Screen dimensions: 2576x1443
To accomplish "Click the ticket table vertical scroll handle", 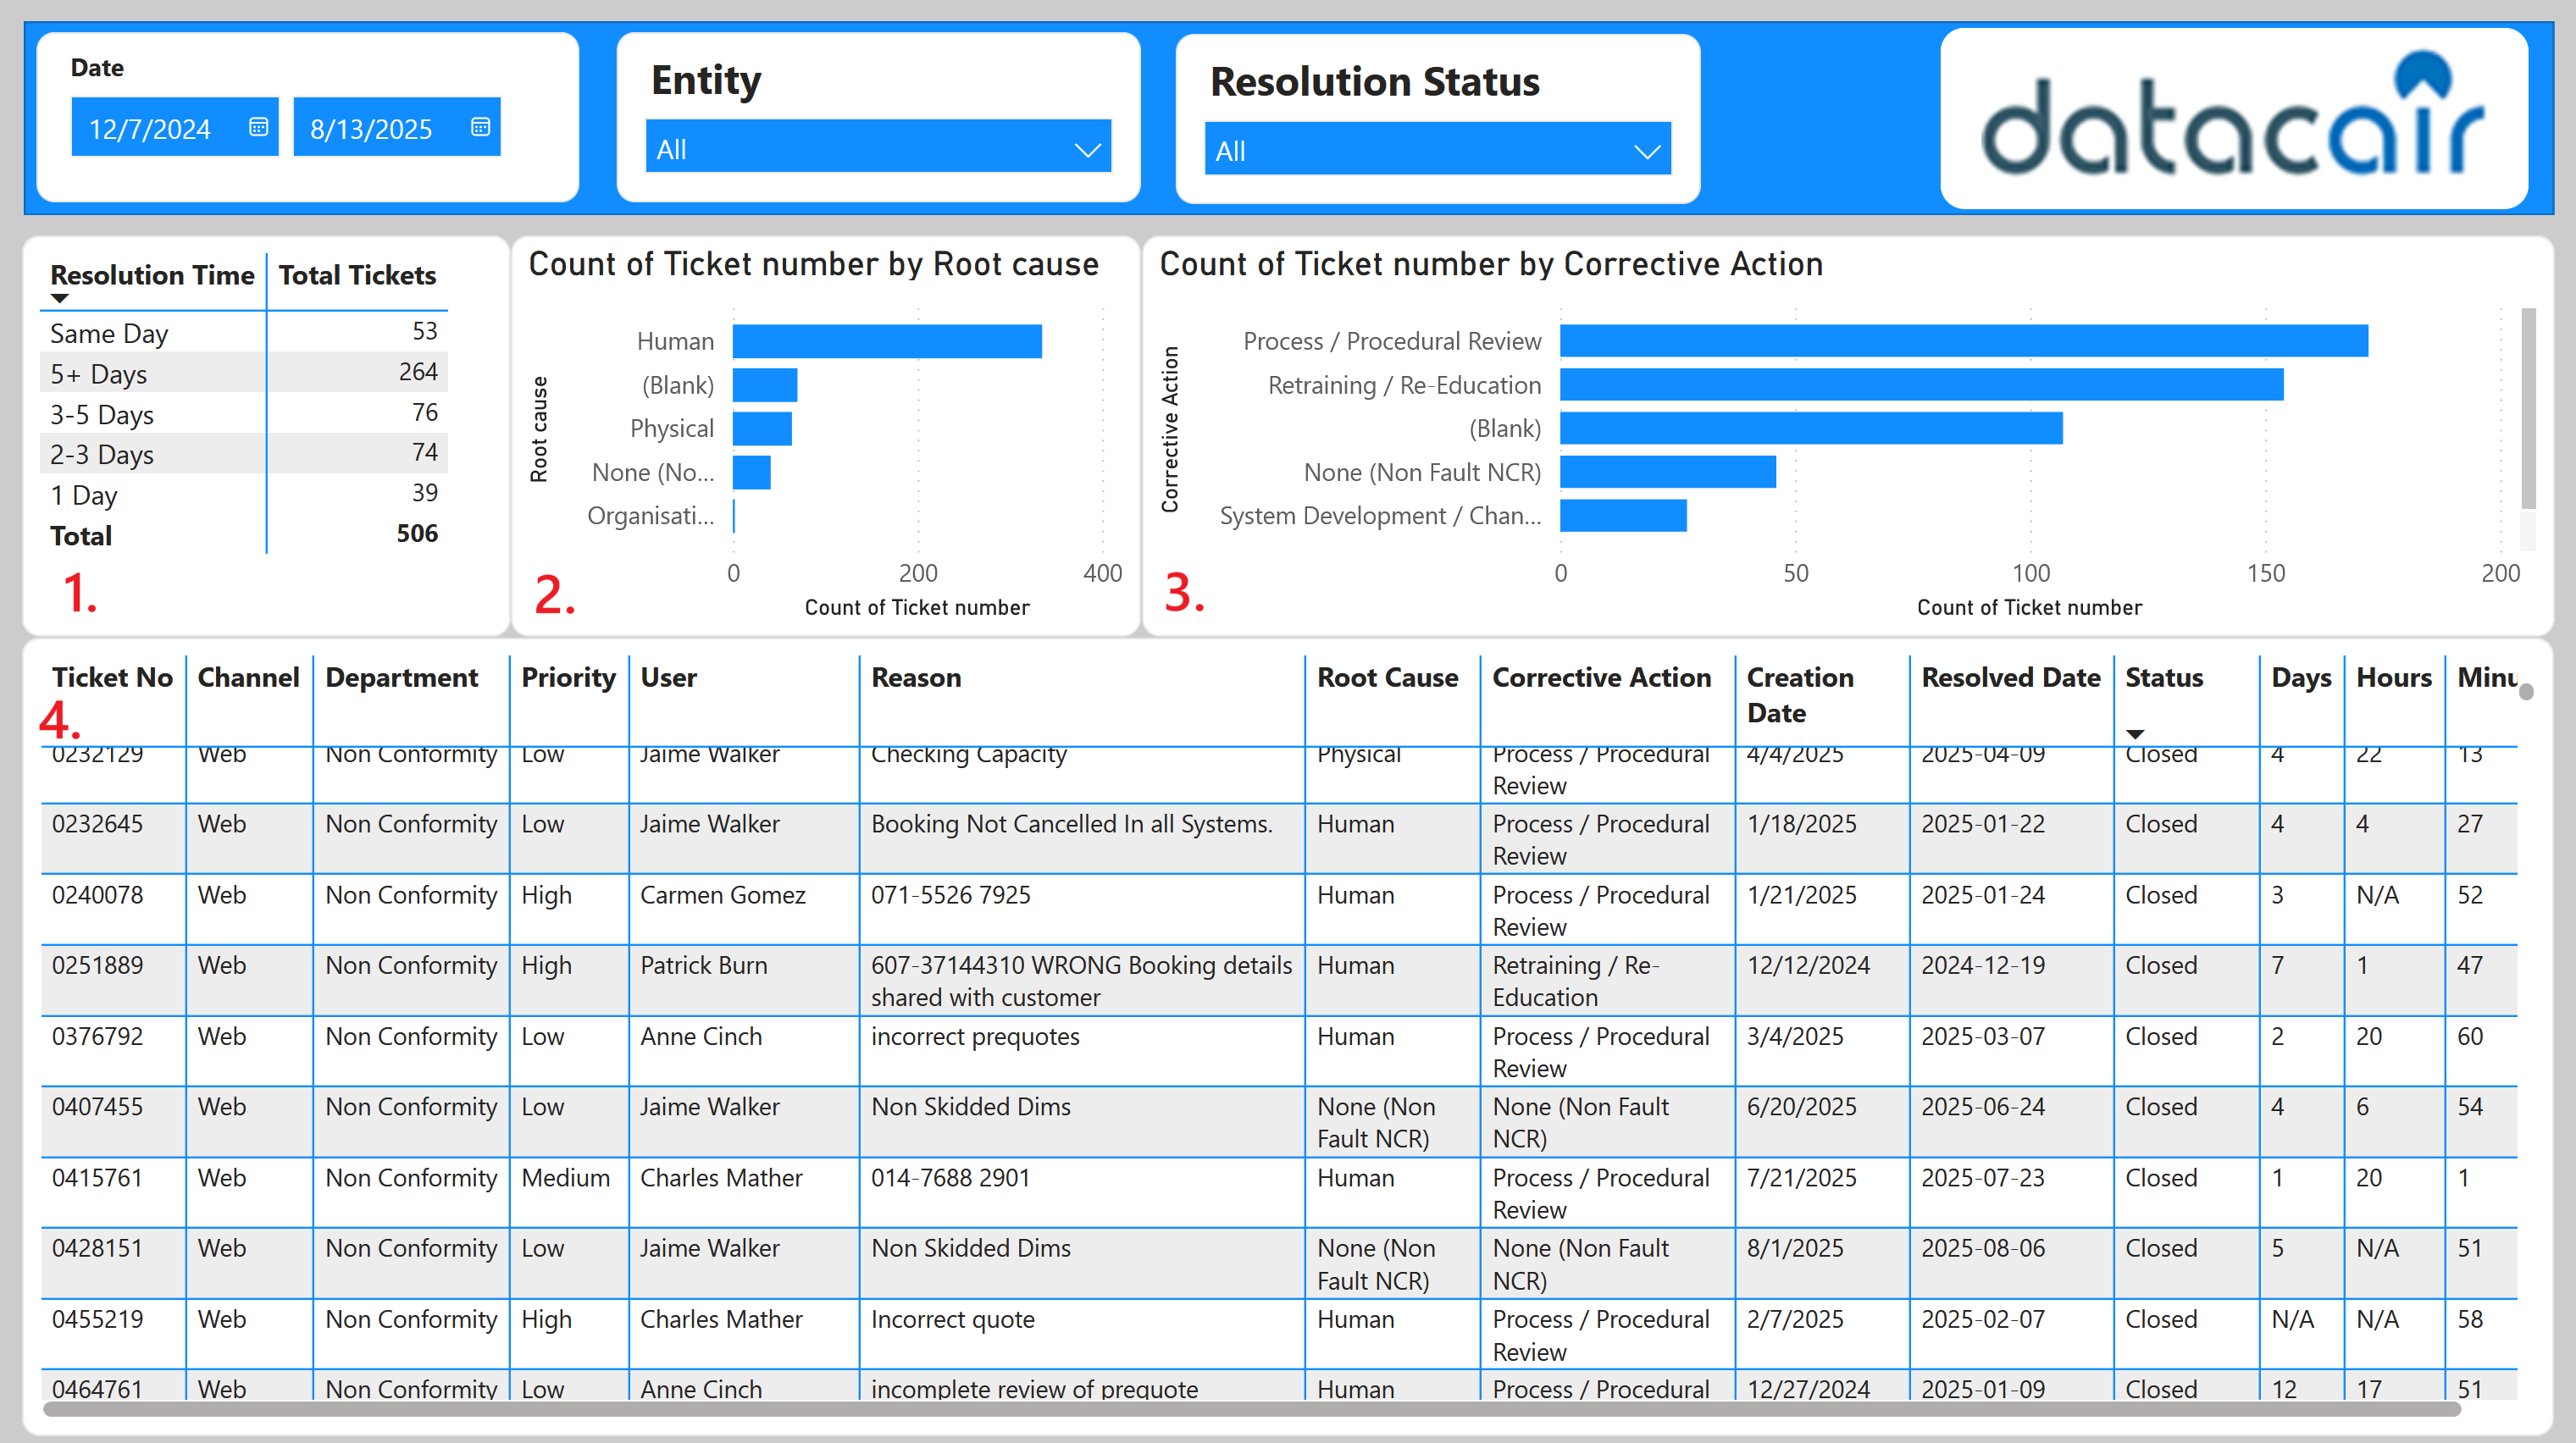I will click(x=2527, y=692).
